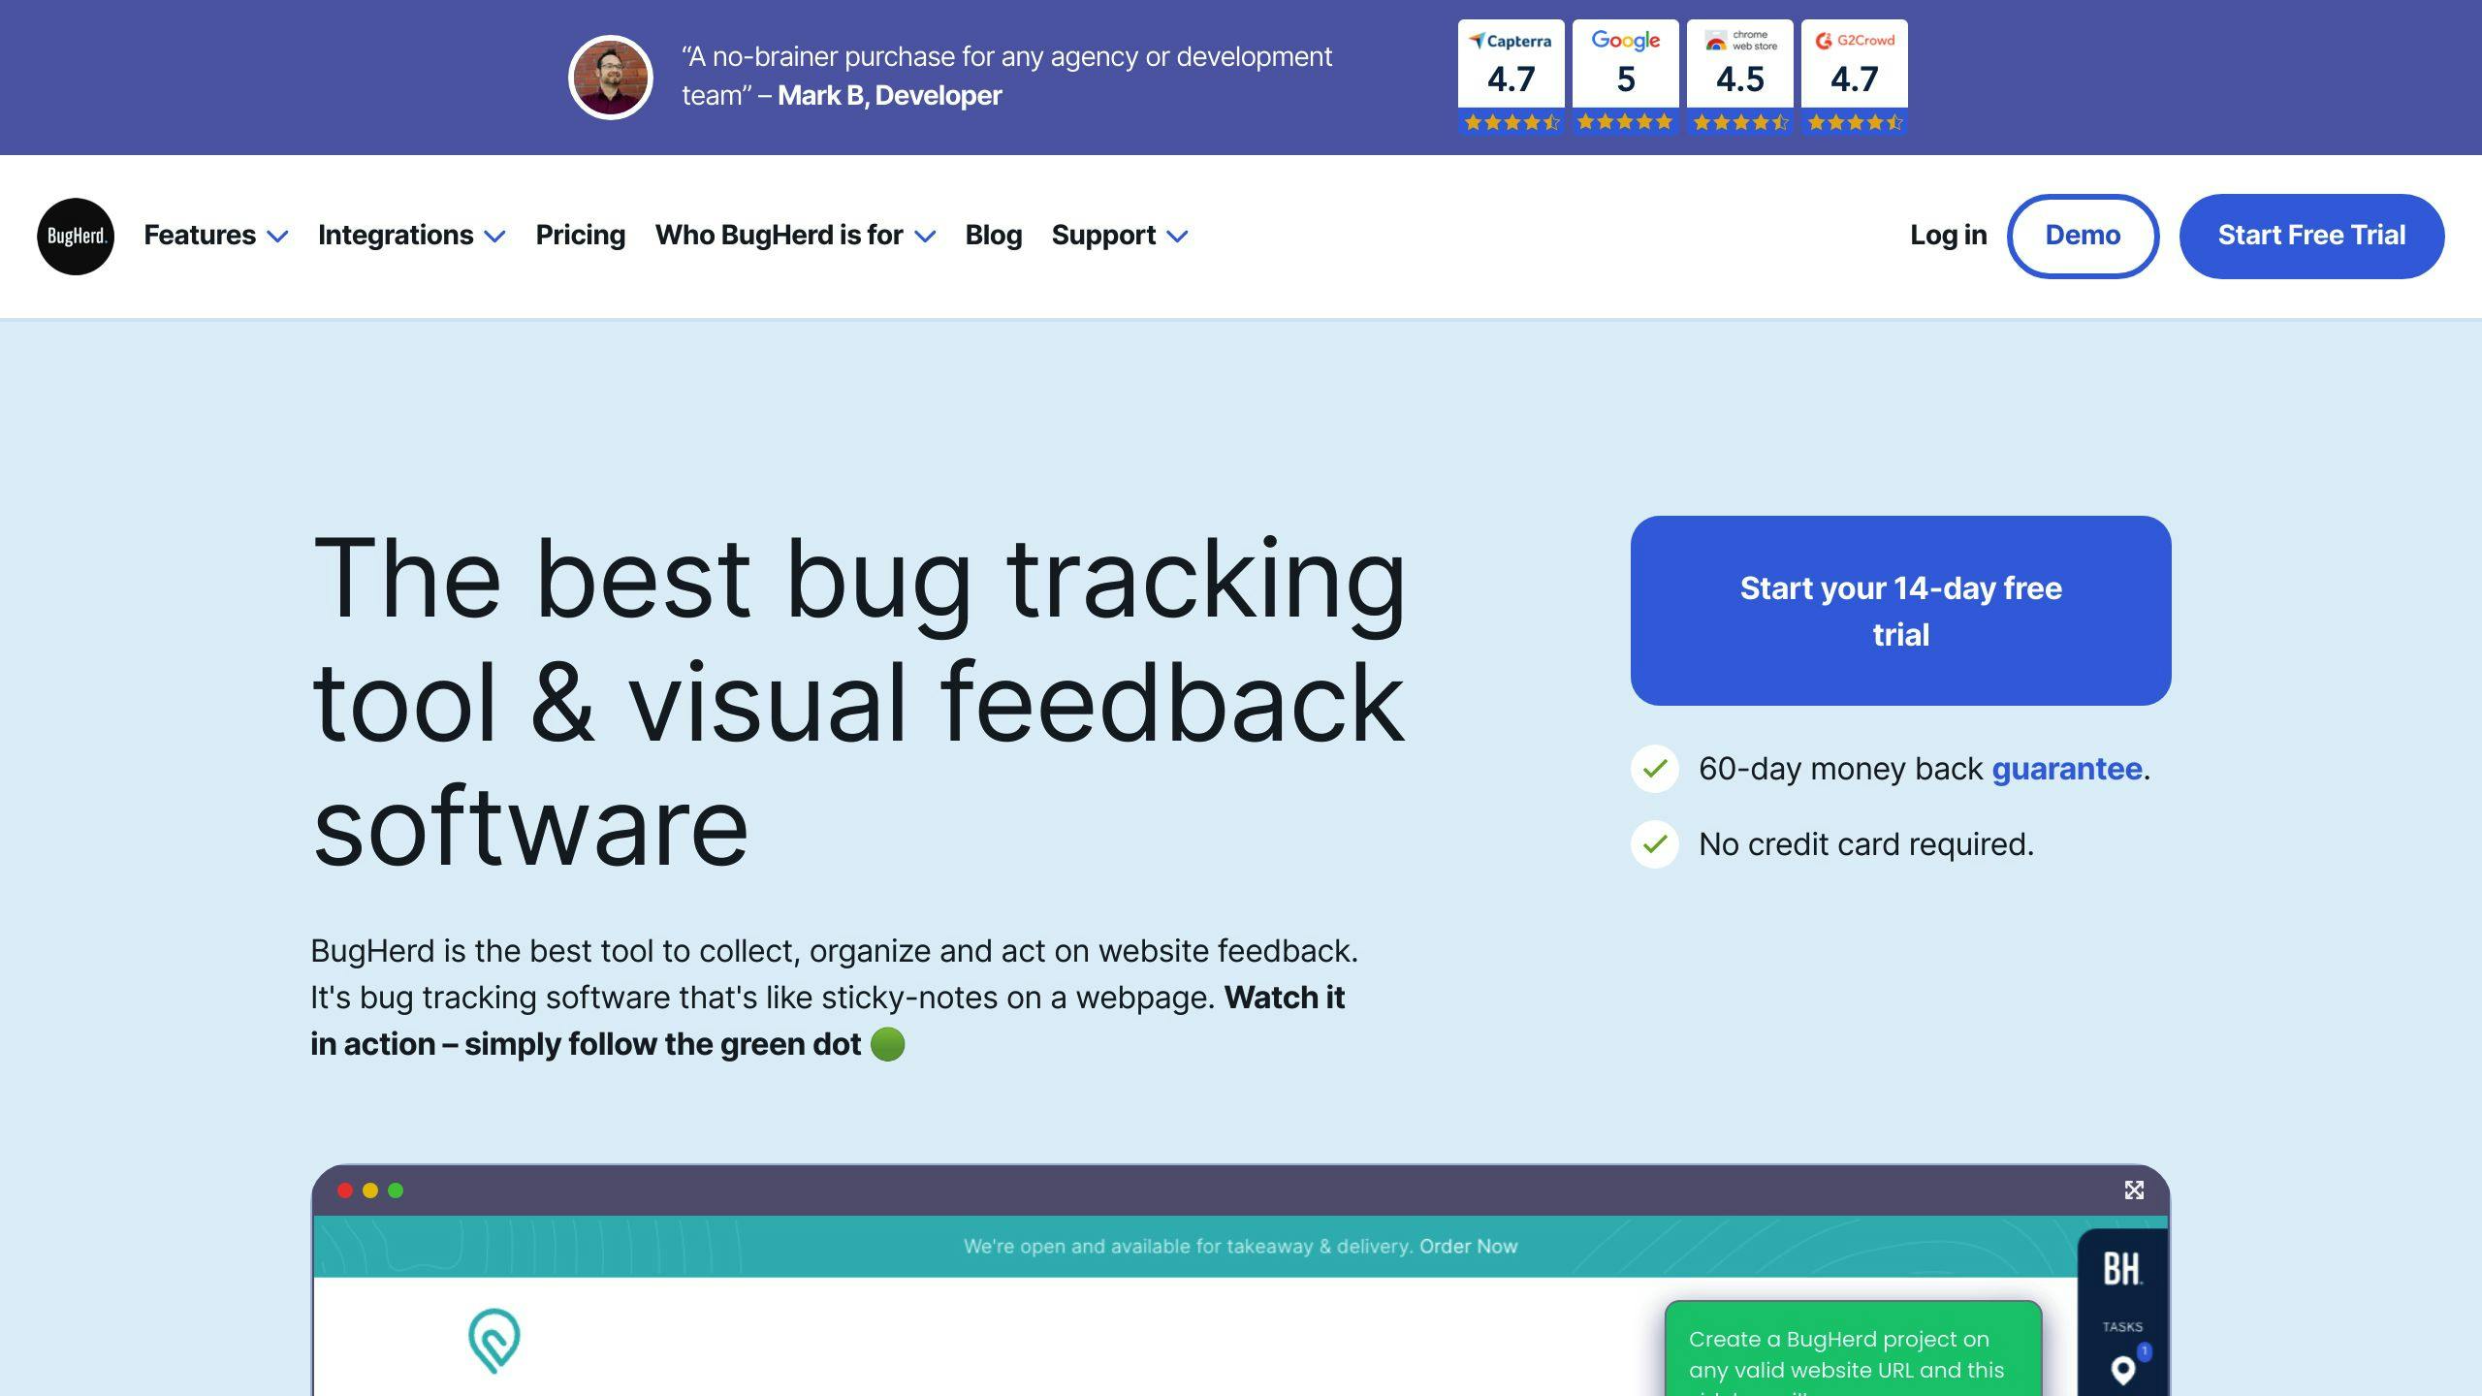This screenshot has width=2482, height=1396.
Task: Click the no credit card required checkmark
Action: click(1653, 842)
